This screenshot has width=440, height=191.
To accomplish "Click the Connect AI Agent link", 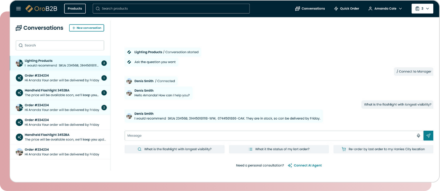I will pos(308,165).
